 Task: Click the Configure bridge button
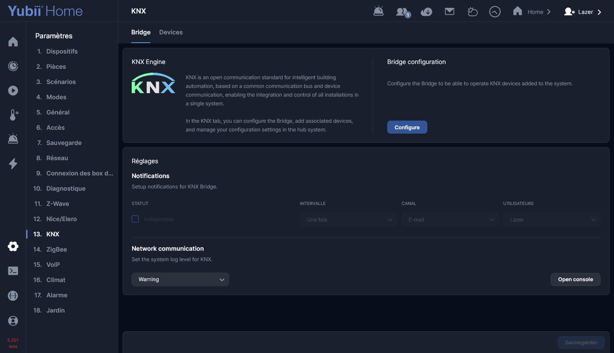(x=407, y=127)
